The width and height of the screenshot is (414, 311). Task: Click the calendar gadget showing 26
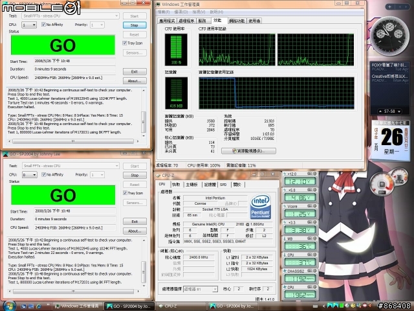(391, 140)
